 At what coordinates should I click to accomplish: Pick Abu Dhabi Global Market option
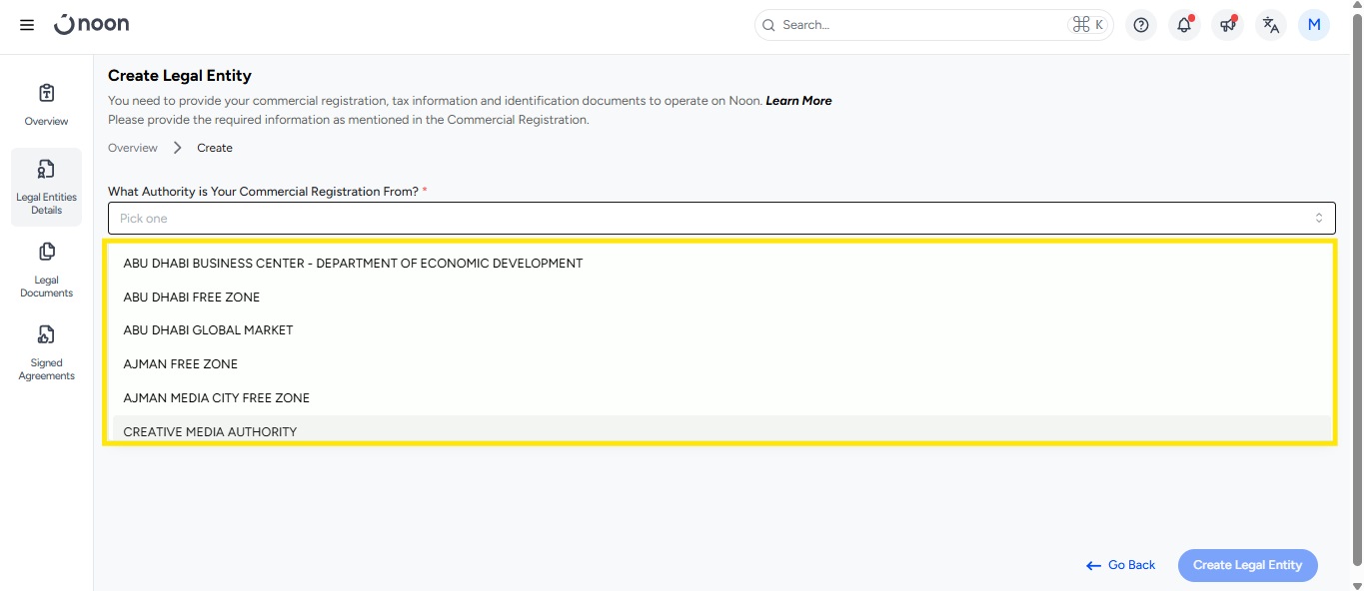(x=208, y=330)
